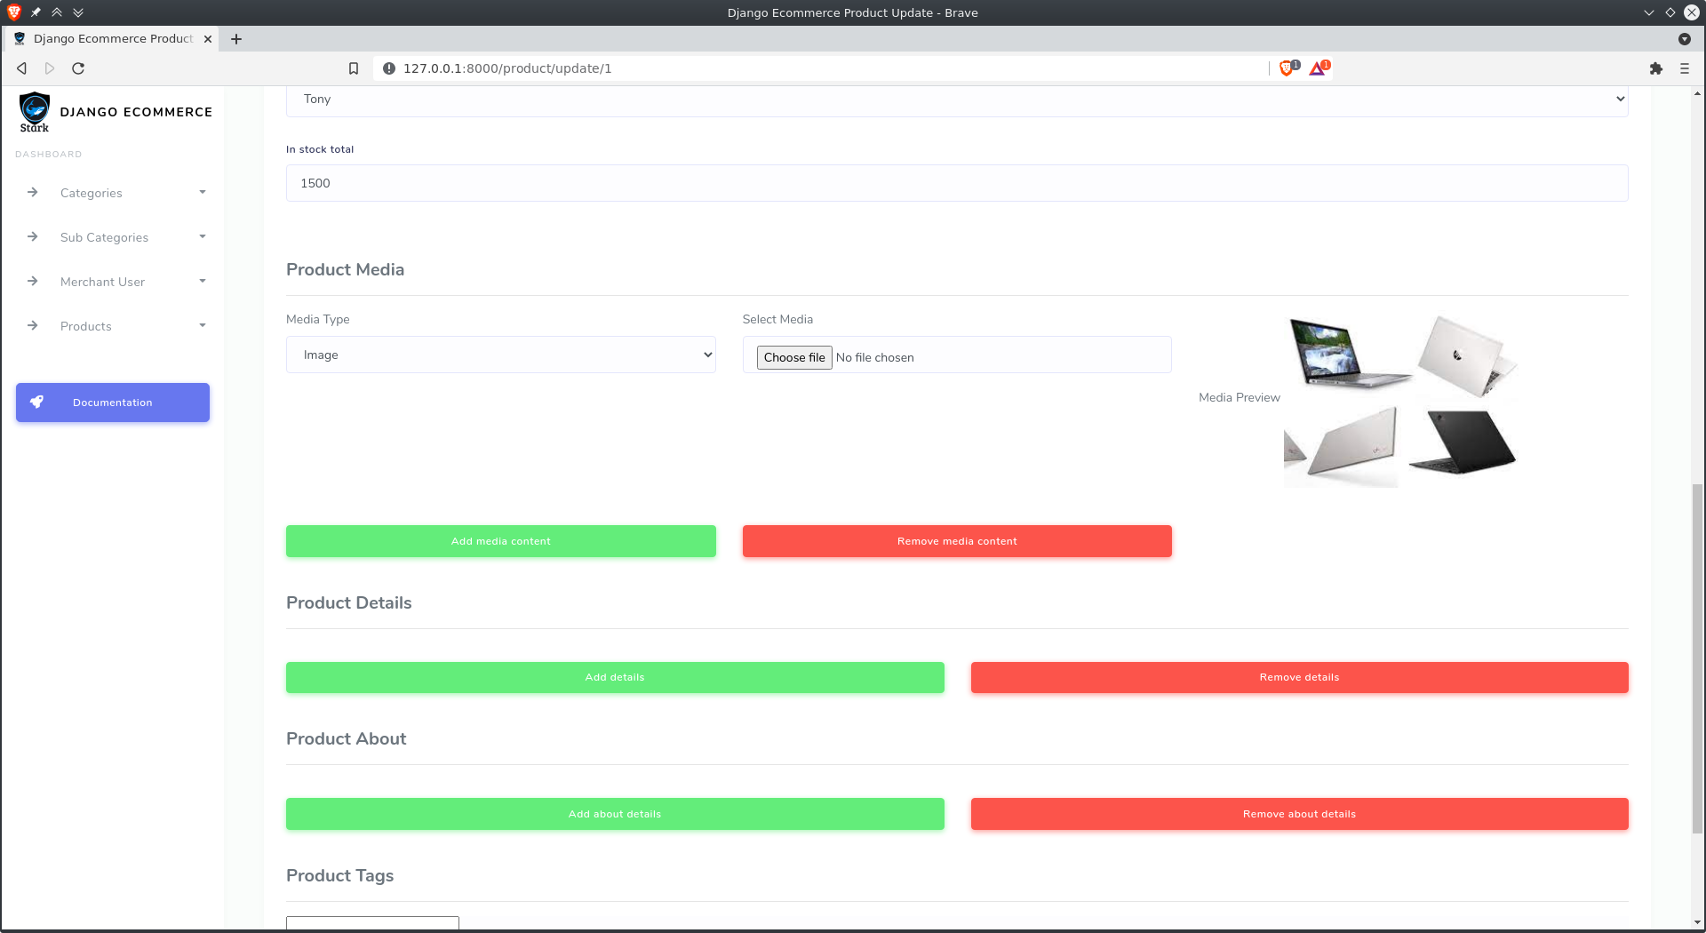Click the Remove about details button

(1299, 813)
